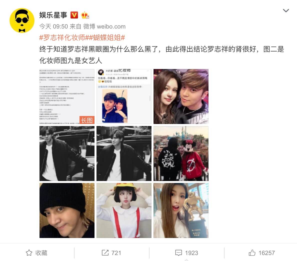Open the Minnie Mouse Disneyland photo

point(181,153)
